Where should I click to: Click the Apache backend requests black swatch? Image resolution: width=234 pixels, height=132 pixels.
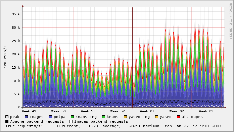click(x=7, y=121)
